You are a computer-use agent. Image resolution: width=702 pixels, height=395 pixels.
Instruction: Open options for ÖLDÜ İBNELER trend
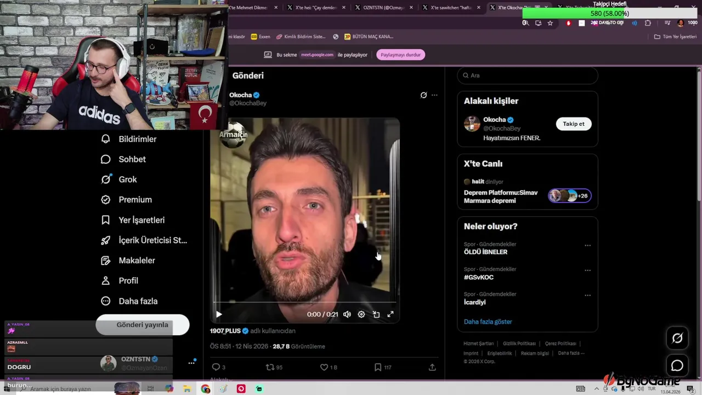587,246
